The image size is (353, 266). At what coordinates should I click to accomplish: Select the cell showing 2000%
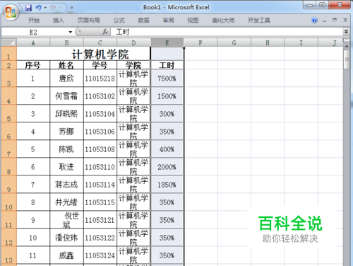point(167,167)
